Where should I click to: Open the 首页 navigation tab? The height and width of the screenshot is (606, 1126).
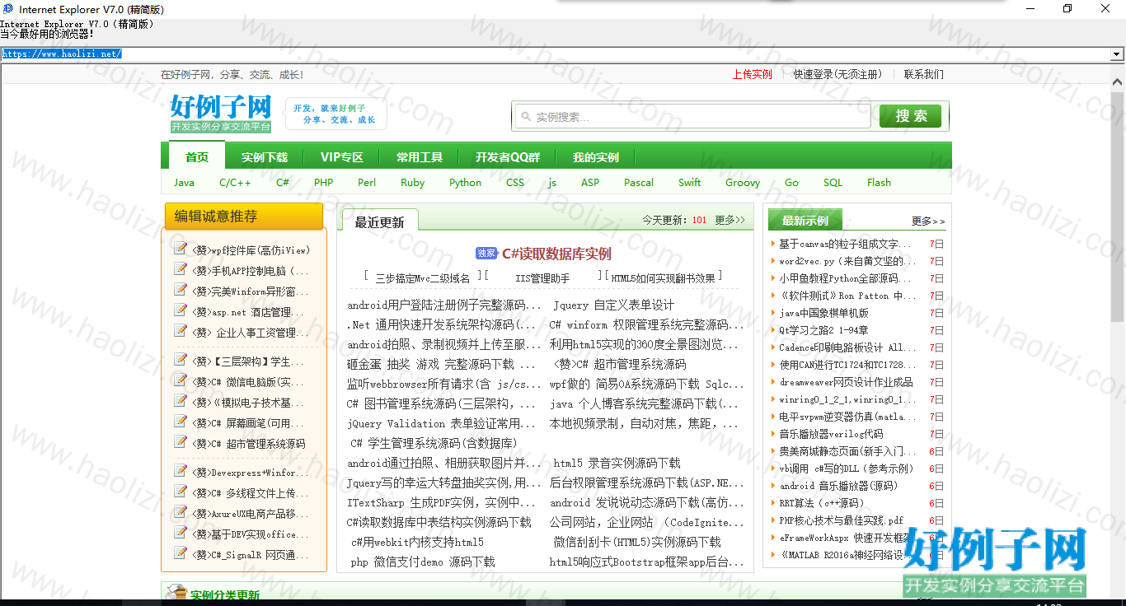[197, 157]
